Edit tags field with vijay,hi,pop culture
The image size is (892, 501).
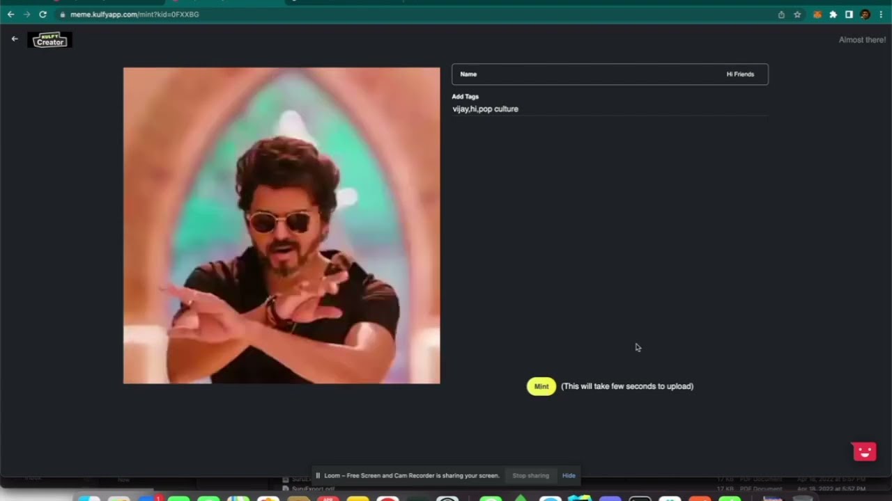(x=610, y=109)
